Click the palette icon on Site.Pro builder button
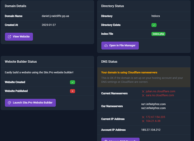194x141 pixels. point(10,103)
